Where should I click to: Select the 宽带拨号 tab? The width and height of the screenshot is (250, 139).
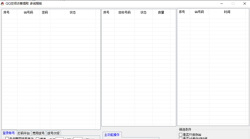pos(38,133)
